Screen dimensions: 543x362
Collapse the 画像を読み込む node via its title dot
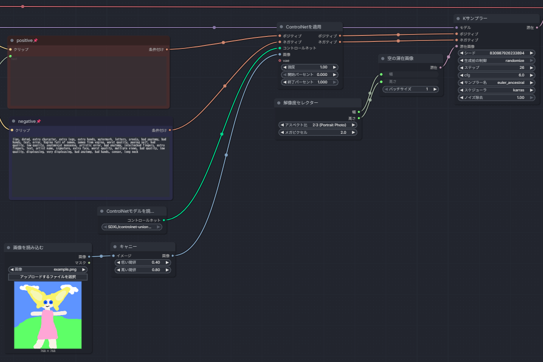pos(8,248)
